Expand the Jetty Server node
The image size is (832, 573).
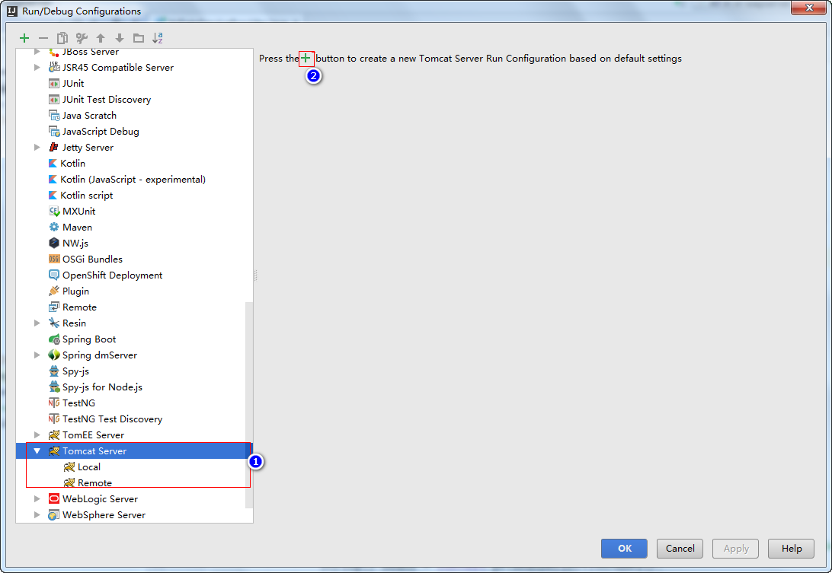37,148
